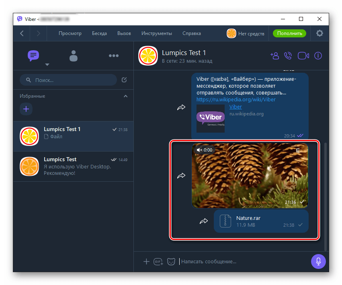Open the Nature.rar file attachment

tap(261, 221)
